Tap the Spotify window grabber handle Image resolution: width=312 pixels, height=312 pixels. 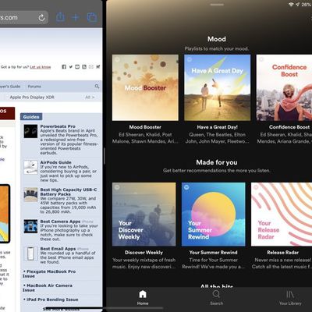click(217, 5)
